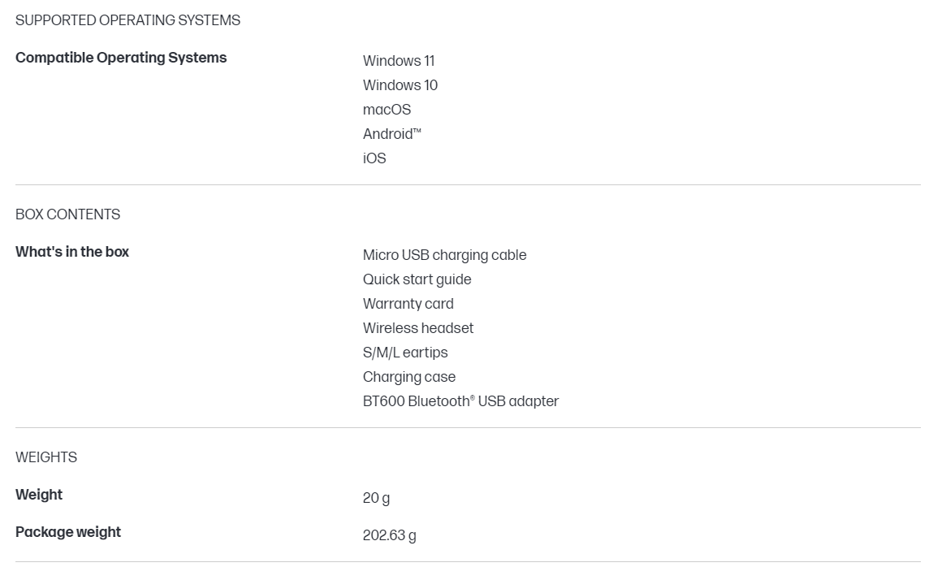Select the iOS list item
Image resolution: width=929 pixels, height=567 pixels.
[x=374, y=158]
